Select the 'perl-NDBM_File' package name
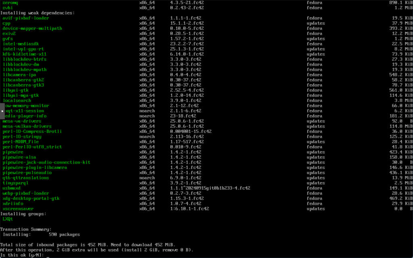Viewport: 413px width, 258px height. (21, 141)
